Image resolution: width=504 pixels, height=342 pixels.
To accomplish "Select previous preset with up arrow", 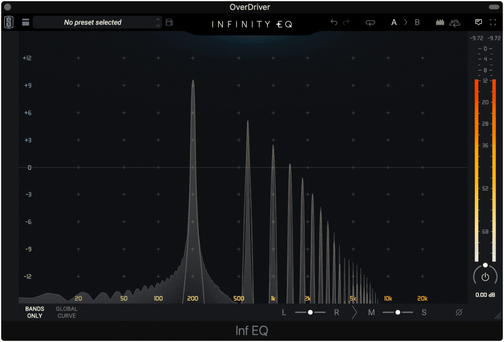I will [x=158, y=19].
